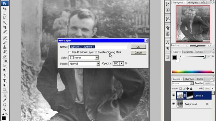Image resolution: width=216 pixels, height=121 pixels.
Task: Click Navigator zoom out button
Action: (187, 46)
